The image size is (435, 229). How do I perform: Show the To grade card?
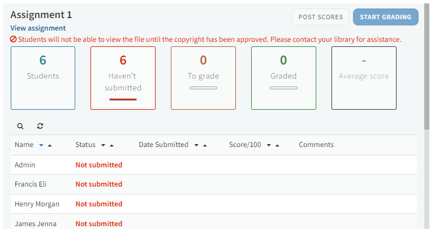coord(203,78)
